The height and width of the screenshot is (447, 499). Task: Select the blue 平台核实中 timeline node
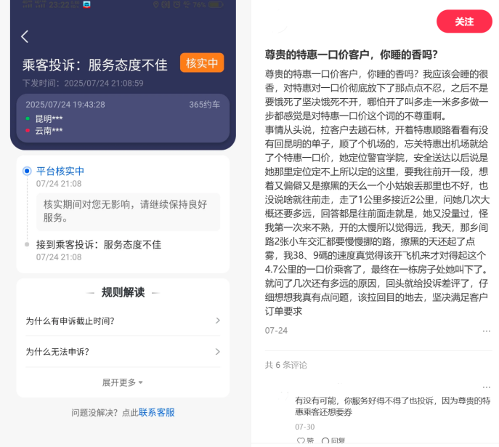pos(27,171)
